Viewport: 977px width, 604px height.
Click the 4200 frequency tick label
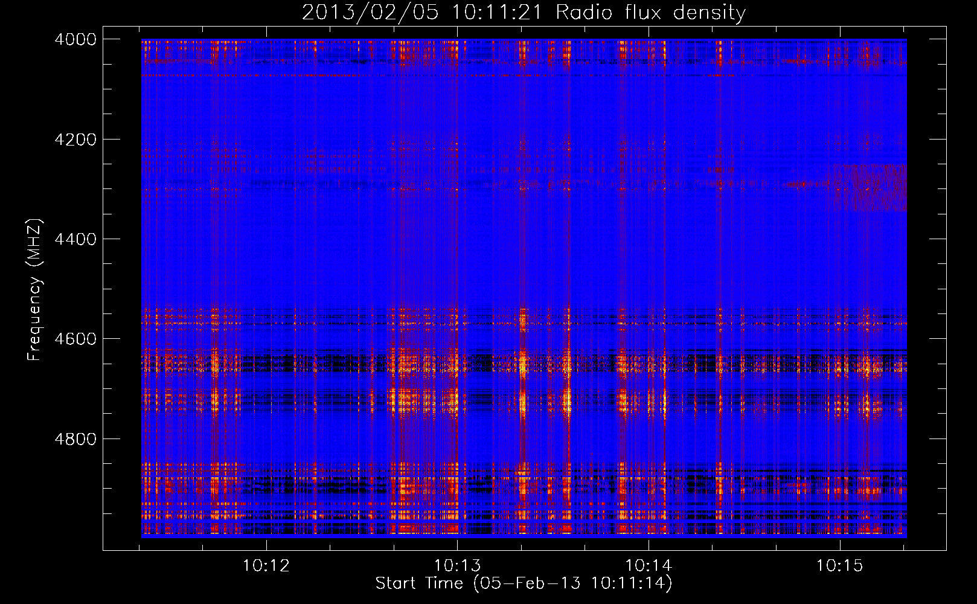pos(75,140)
